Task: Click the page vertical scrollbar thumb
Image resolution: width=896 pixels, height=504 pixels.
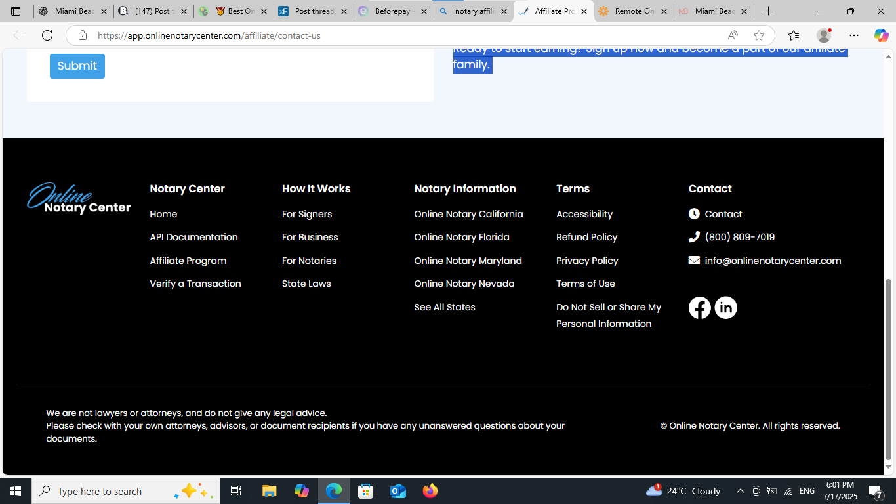Action: point(889,369)
